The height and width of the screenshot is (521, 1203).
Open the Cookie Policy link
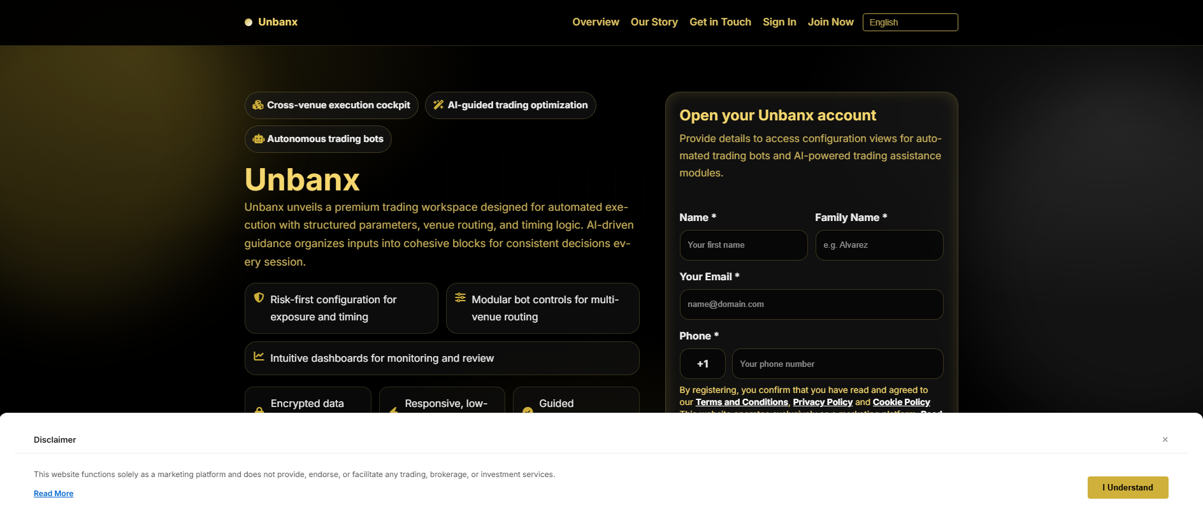coord(902,403)
